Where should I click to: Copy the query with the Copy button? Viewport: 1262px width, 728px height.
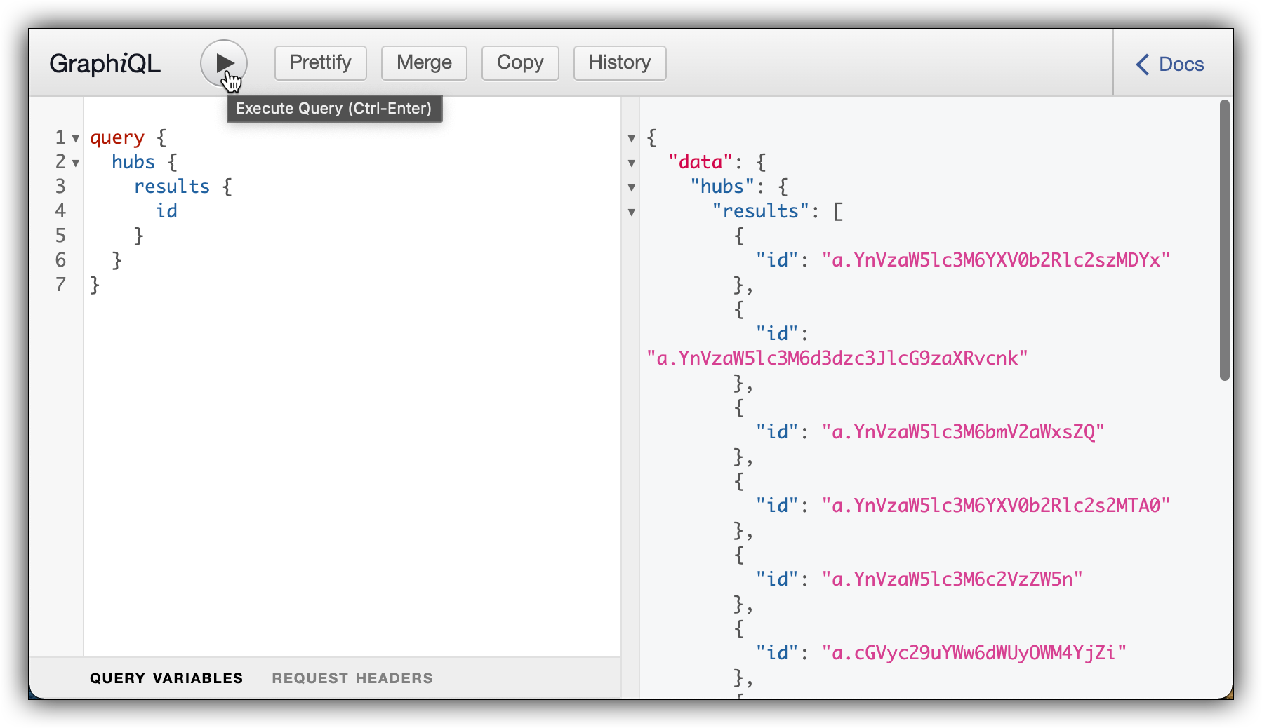[x=520, y=63]
